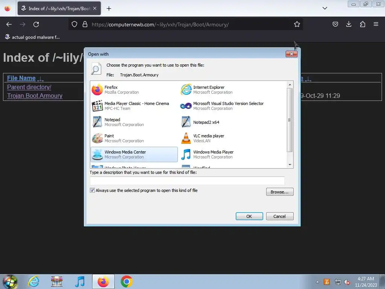This screenshot has height=289, width=385.
Task: Click the Browse... button
Action: [x=280, y=192]
